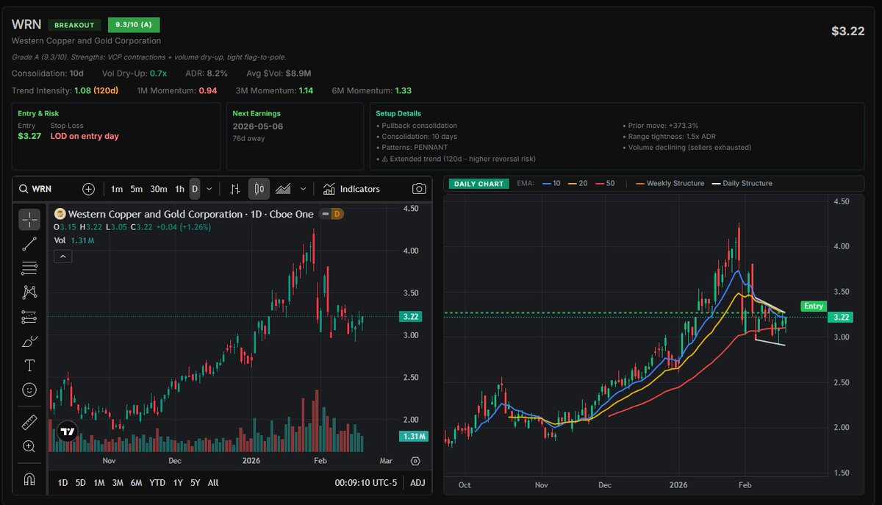This screenshot has height=505, width=882.
Task: Switch to area chart style
Action: point(283,189)
